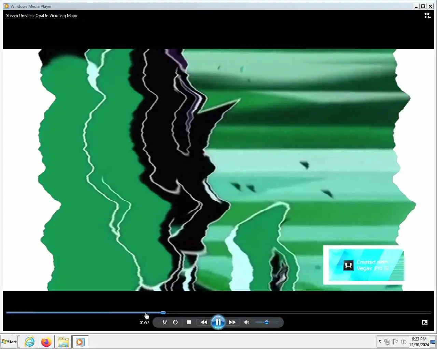
Task: Pause the playing video
Action: 218,322
